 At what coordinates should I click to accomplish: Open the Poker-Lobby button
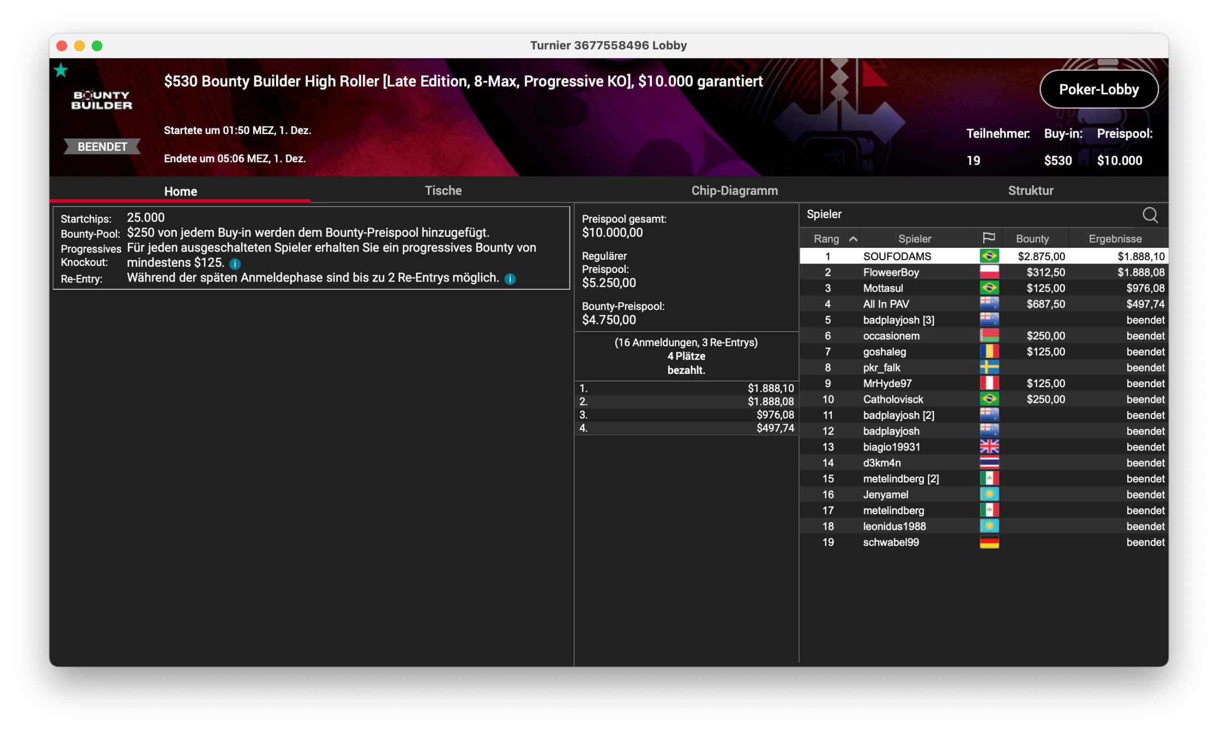tap(1098, 89)
